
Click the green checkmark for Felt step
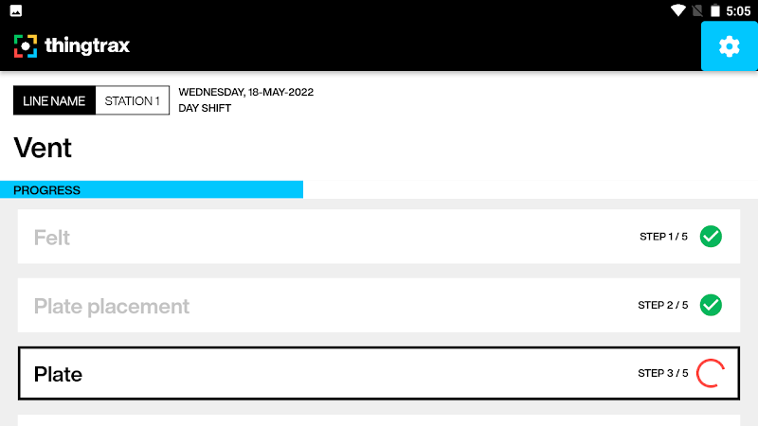click(711, 237)
